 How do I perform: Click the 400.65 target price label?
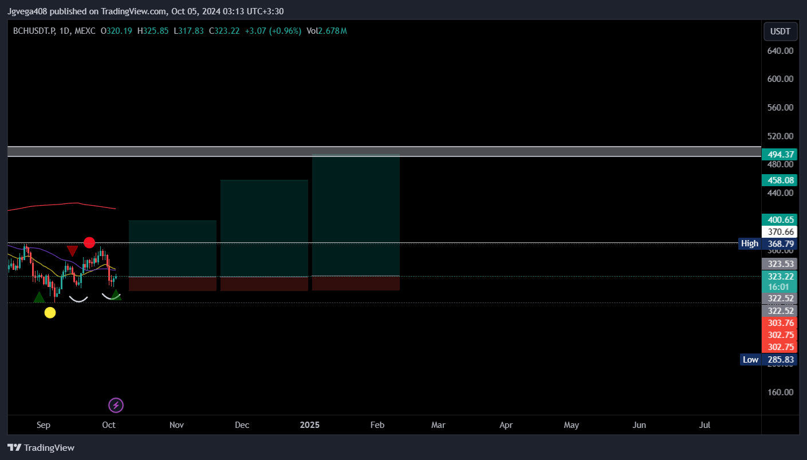coord(780,219)
